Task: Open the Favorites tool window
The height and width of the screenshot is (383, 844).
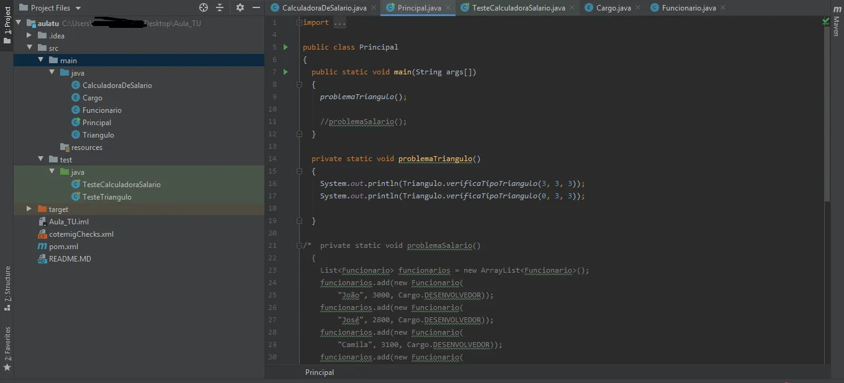Action: [x=7, y=348]
